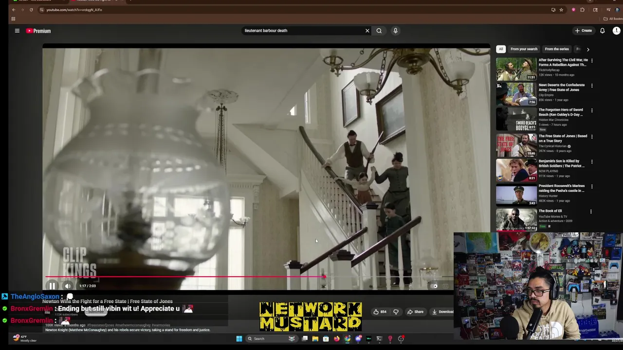623x350 pixels.
Task: Open Benjamin's Son is Killed video title
Action: (x=562, y=163)
